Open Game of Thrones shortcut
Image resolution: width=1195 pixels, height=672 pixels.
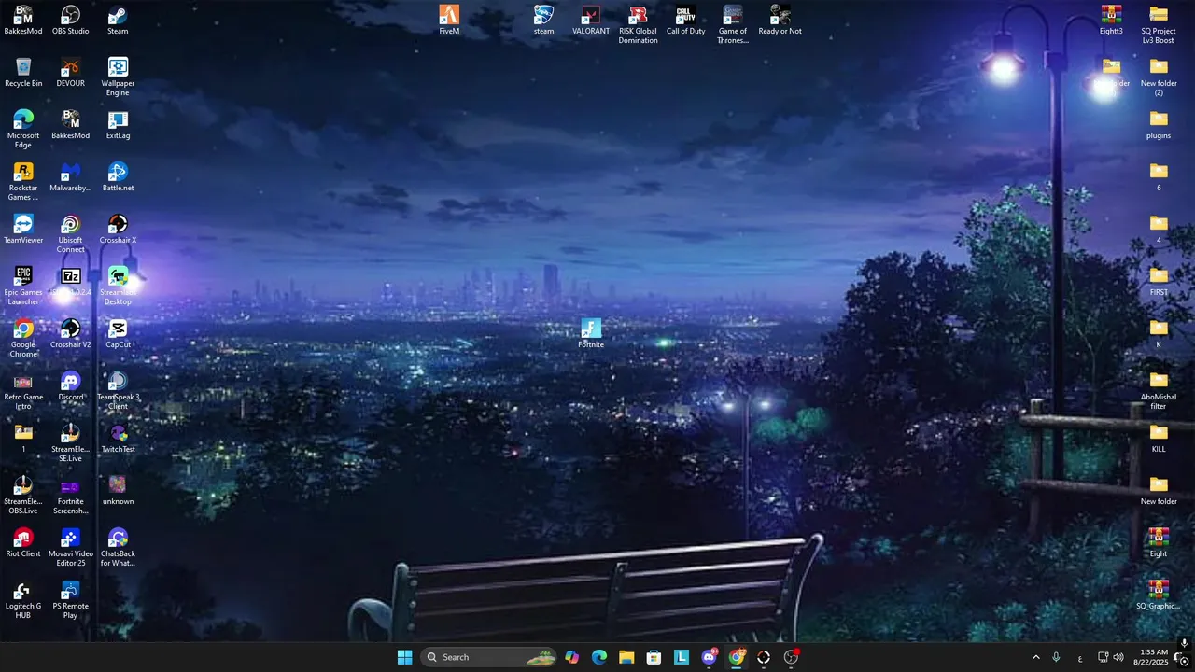[733, 25]
